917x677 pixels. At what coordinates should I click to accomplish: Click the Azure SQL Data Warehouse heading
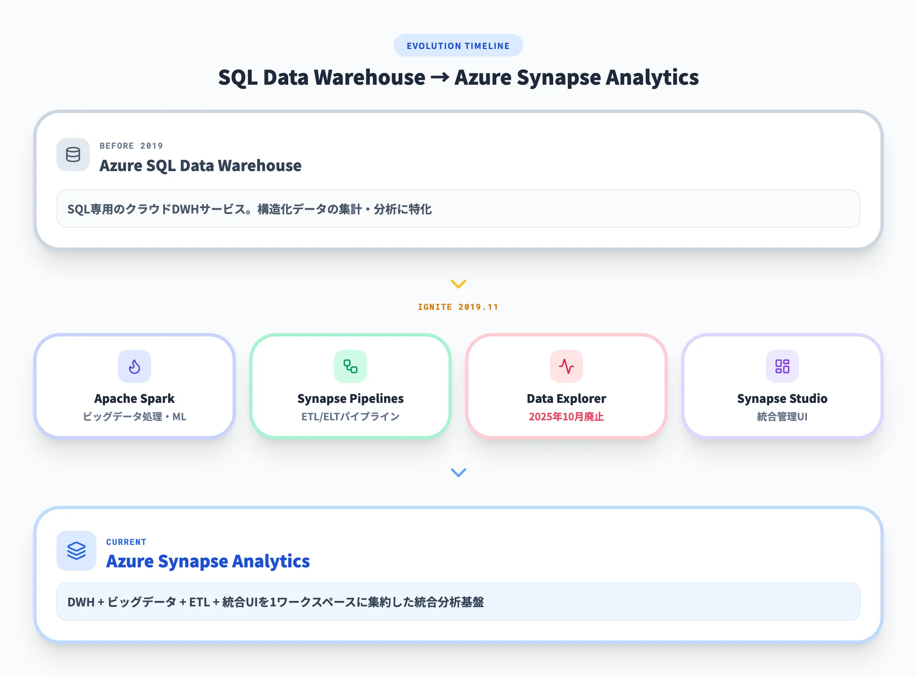click(201, 165)
